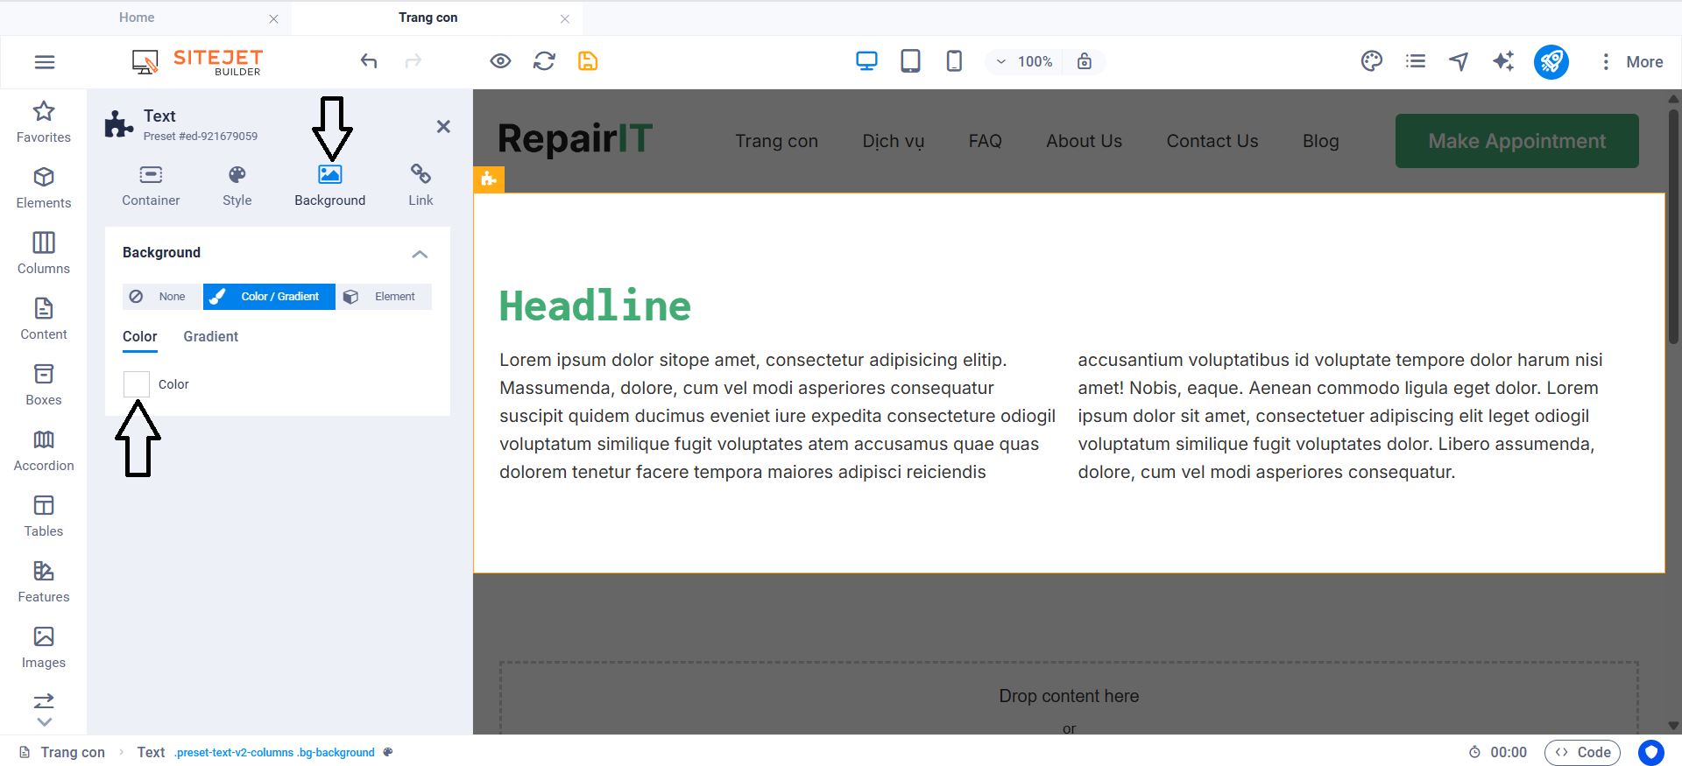Switch to mobile phone view
This screenshot has height=766, width=1682.
(x=954, y=61)
